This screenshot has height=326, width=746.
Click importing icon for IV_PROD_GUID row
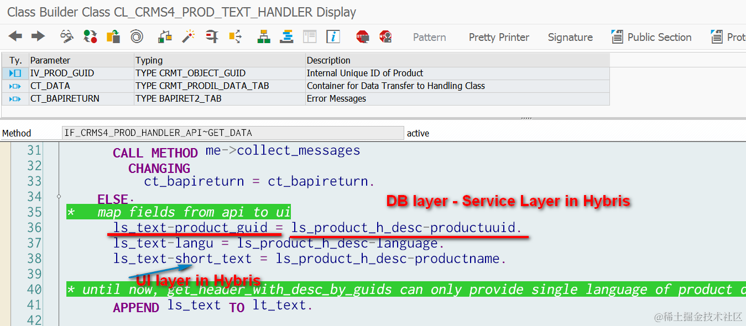point(15,73)
